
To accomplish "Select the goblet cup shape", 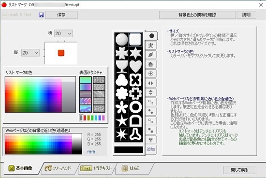I will [x=121, y=66].
